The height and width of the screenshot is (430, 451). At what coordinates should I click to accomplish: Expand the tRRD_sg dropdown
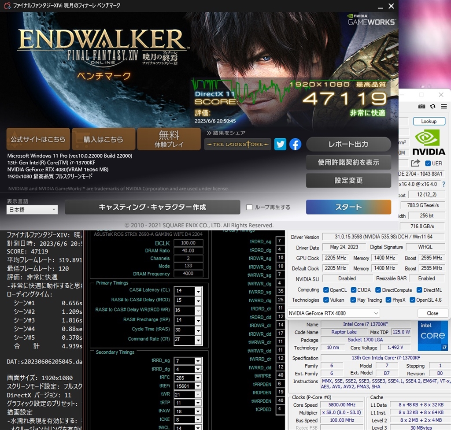tap(198, 361)
